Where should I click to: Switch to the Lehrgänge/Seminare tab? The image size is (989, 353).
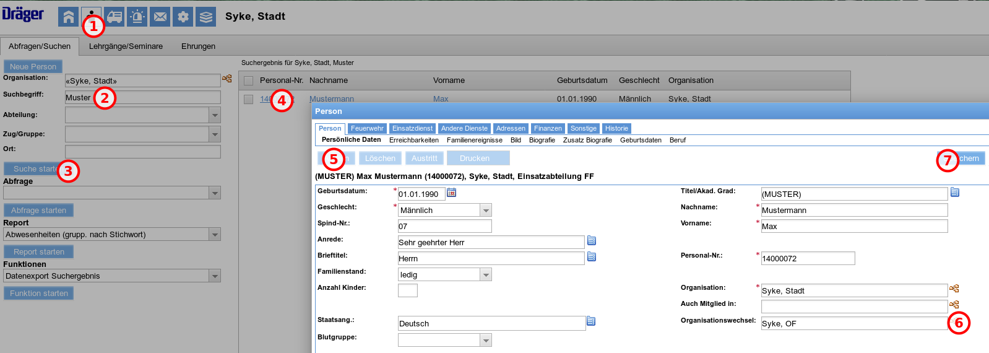(x=126, y=46)
